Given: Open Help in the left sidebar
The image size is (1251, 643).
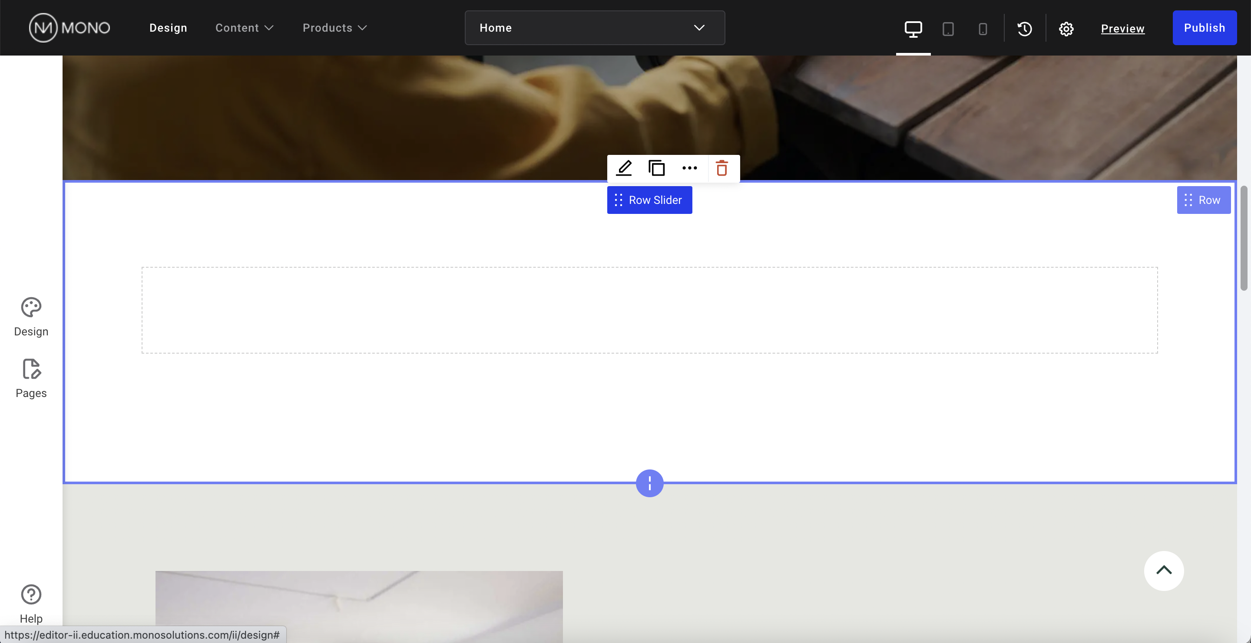Looking at the screenshot, I should pos(31,604).
